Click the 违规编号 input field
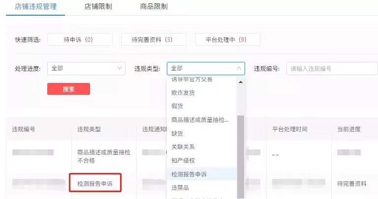 (x=332, y=69)
